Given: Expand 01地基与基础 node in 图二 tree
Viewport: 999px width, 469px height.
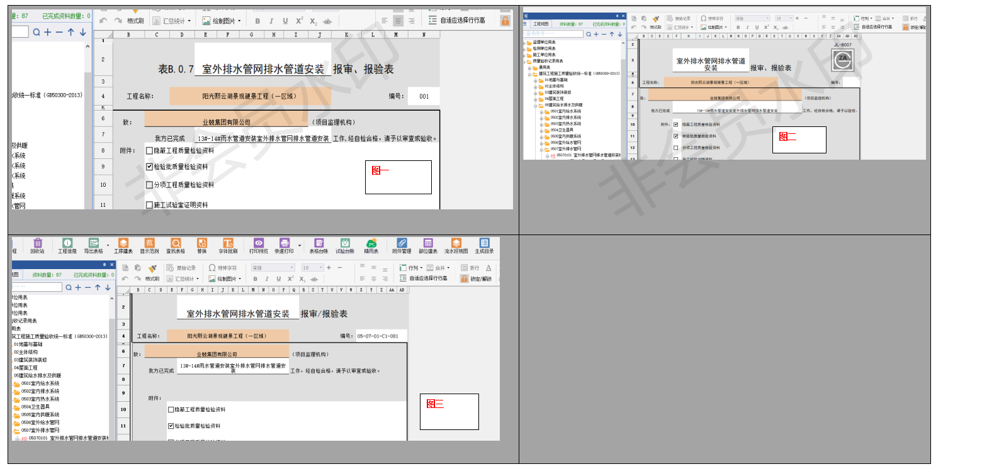Looking at the screenshot, I should click(x=535, y=80).
